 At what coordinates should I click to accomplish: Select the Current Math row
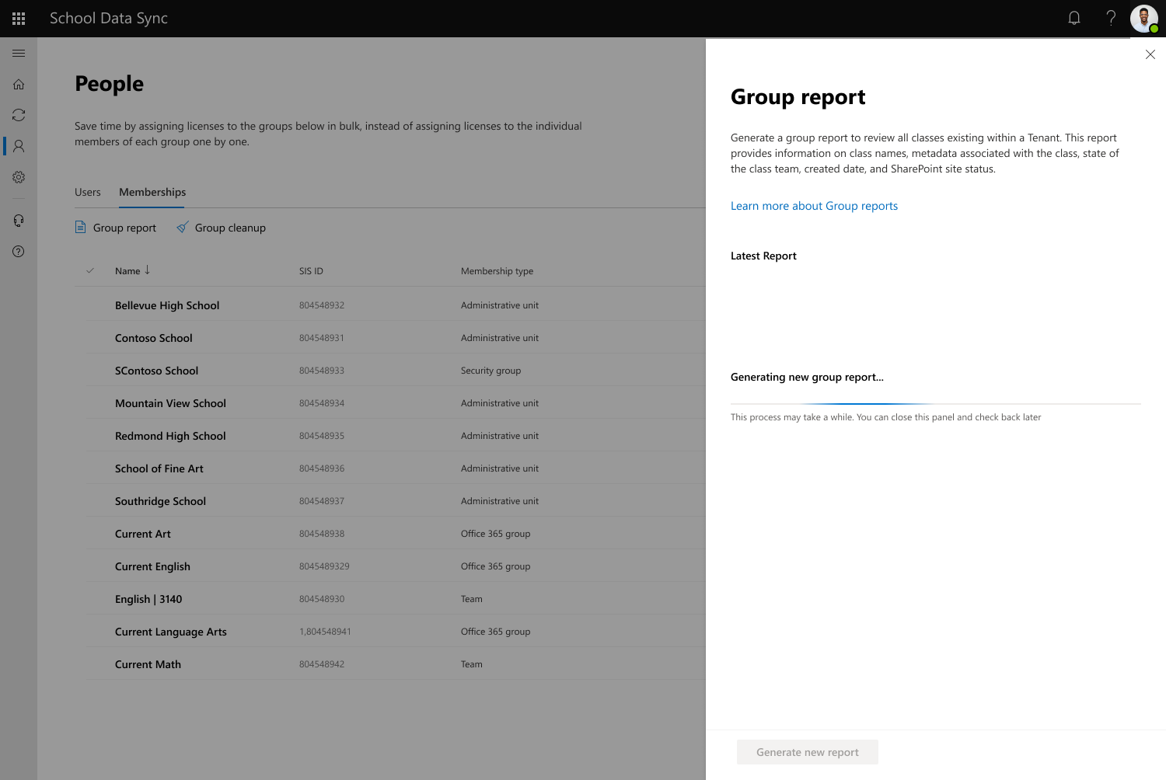[396, 664]
